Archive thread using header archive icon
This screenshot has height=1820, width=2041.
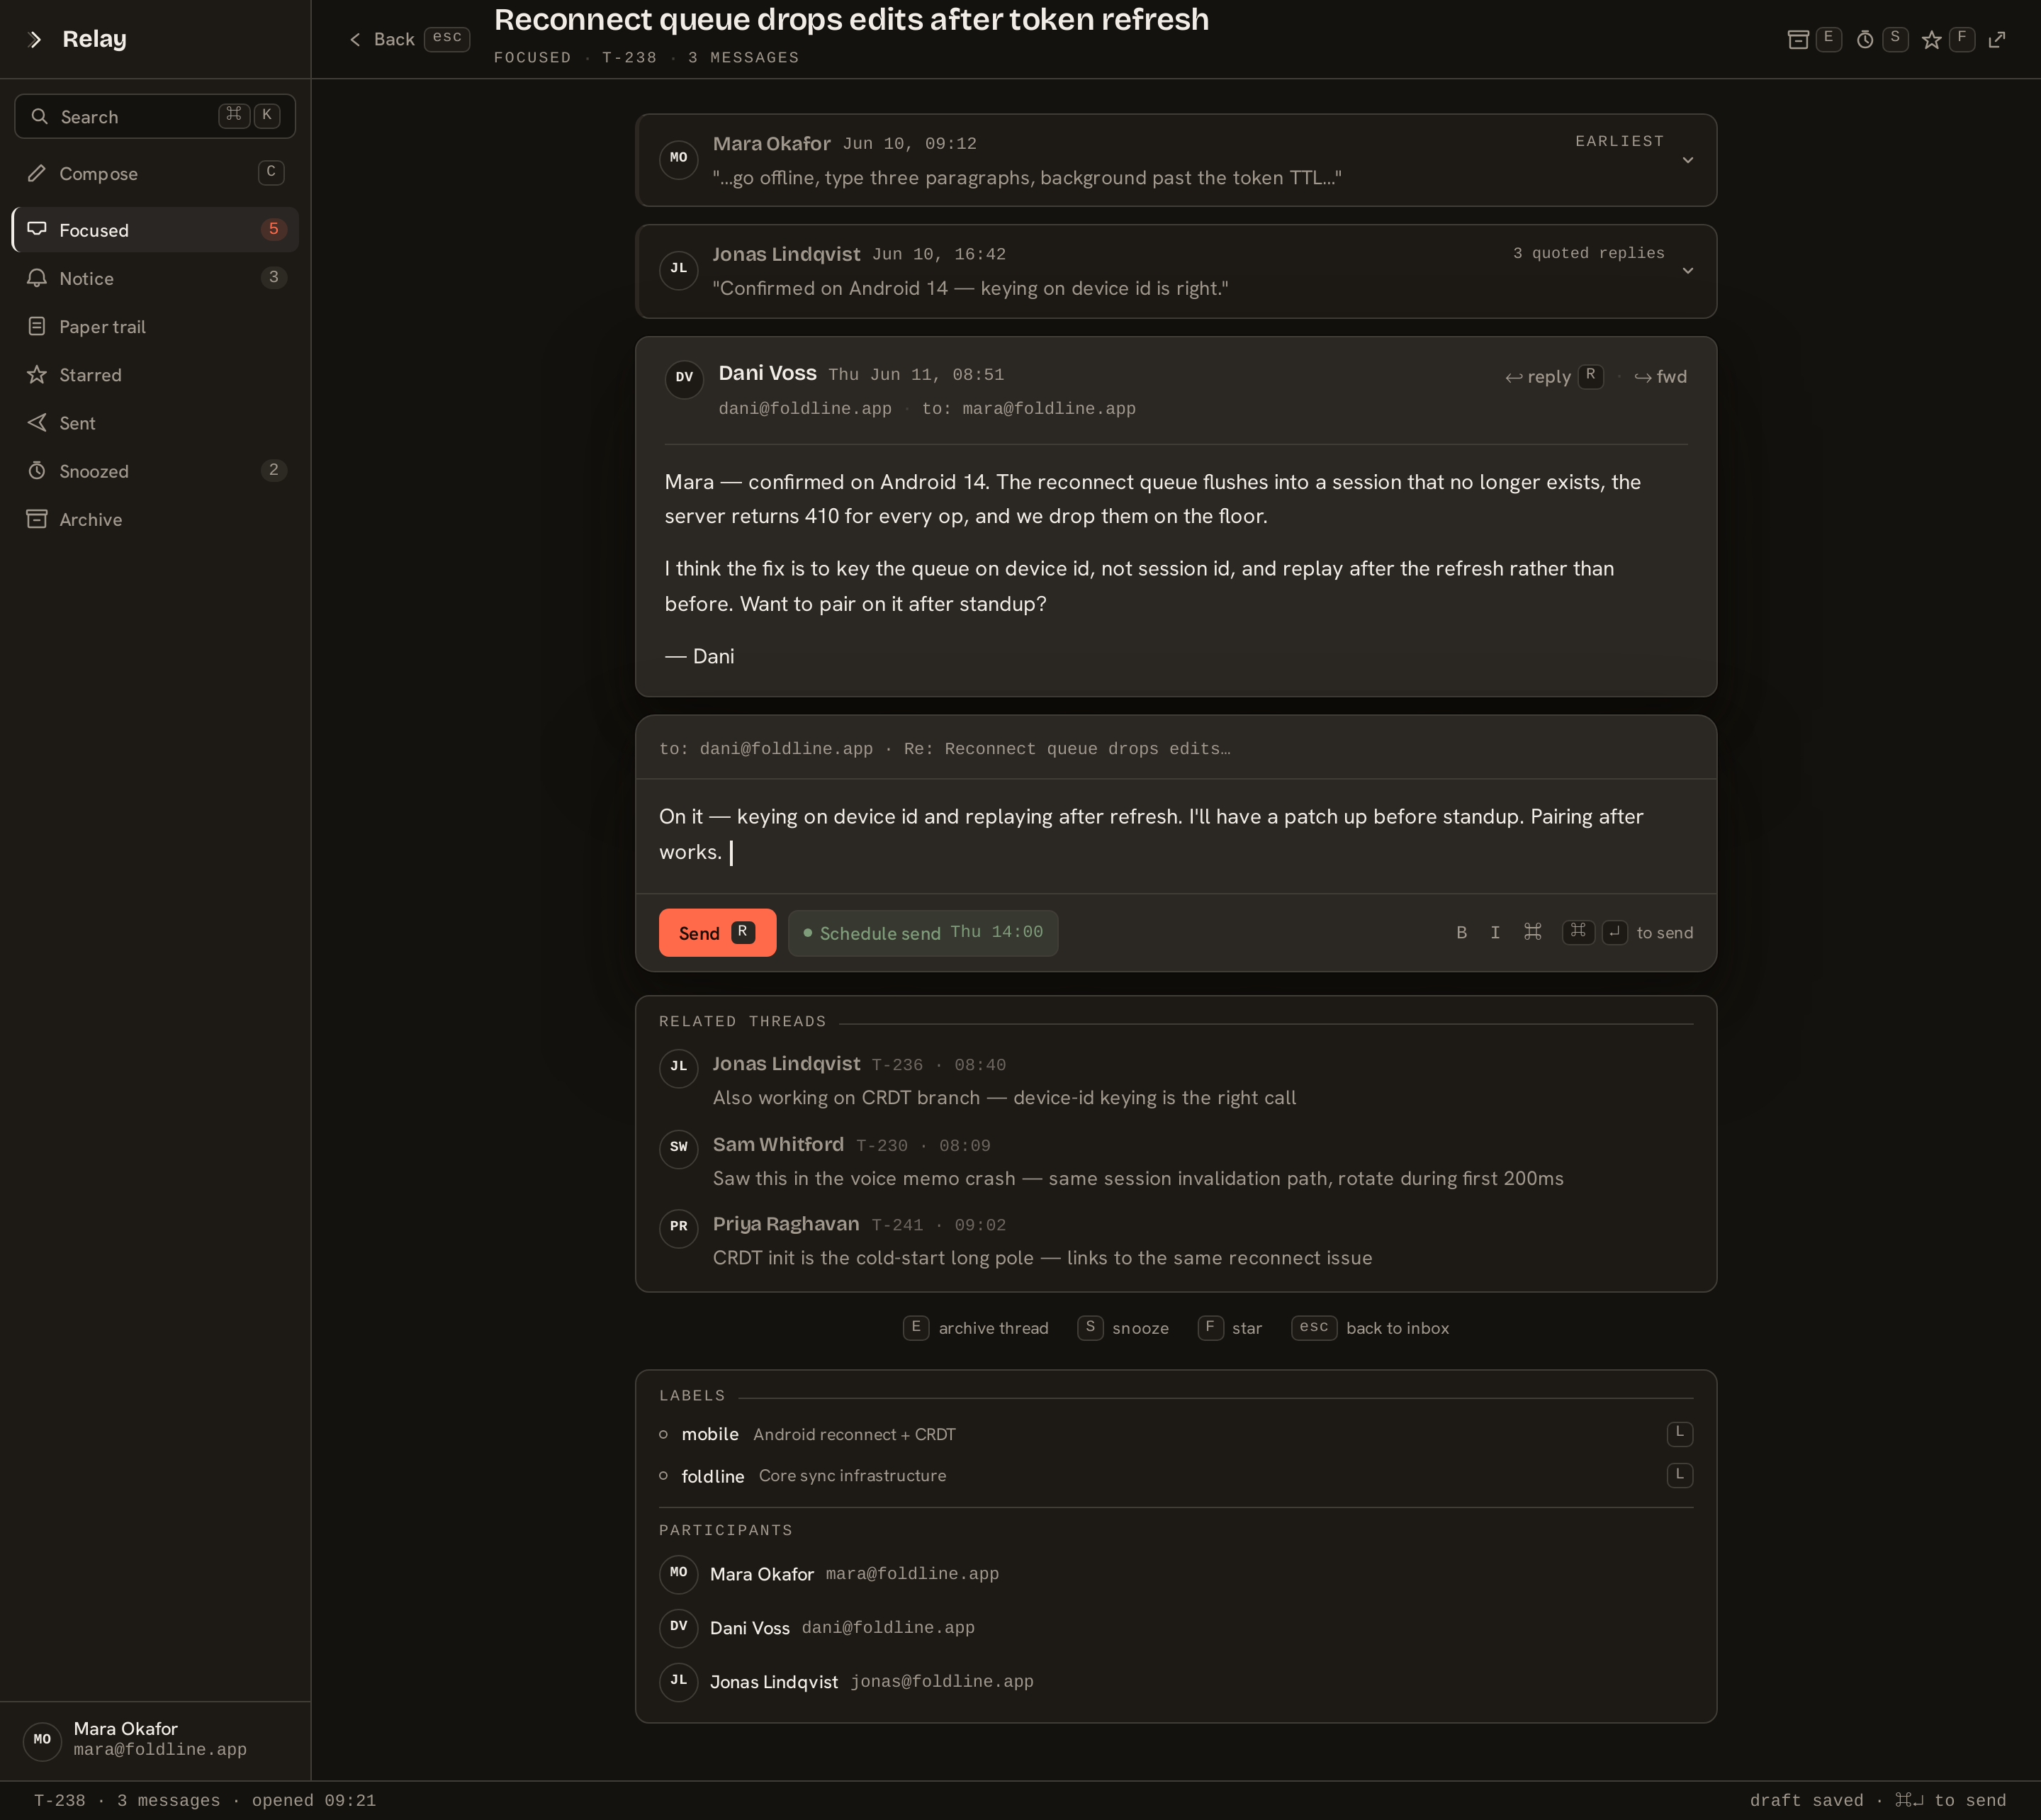[1797, 39]
